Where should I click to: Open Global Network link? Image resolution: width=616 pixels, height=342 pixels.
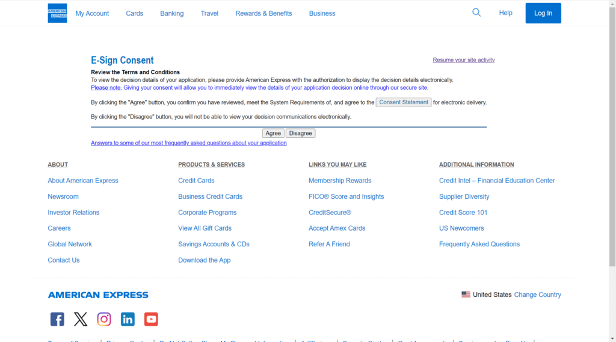tap(70, 244)
